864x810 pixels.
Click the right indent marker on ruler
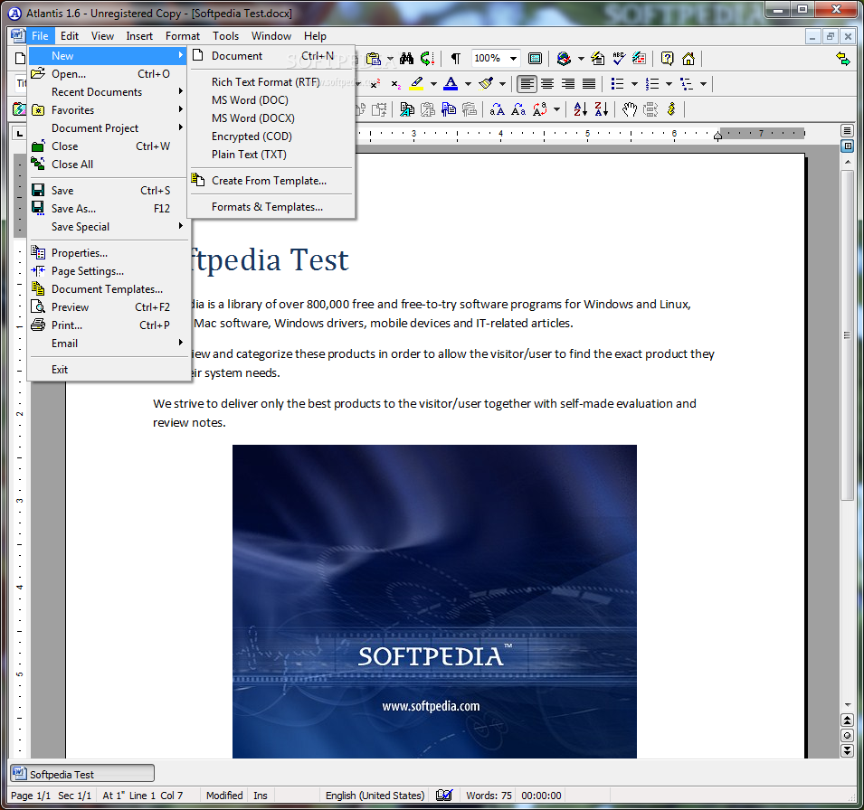tap(717, 136)
